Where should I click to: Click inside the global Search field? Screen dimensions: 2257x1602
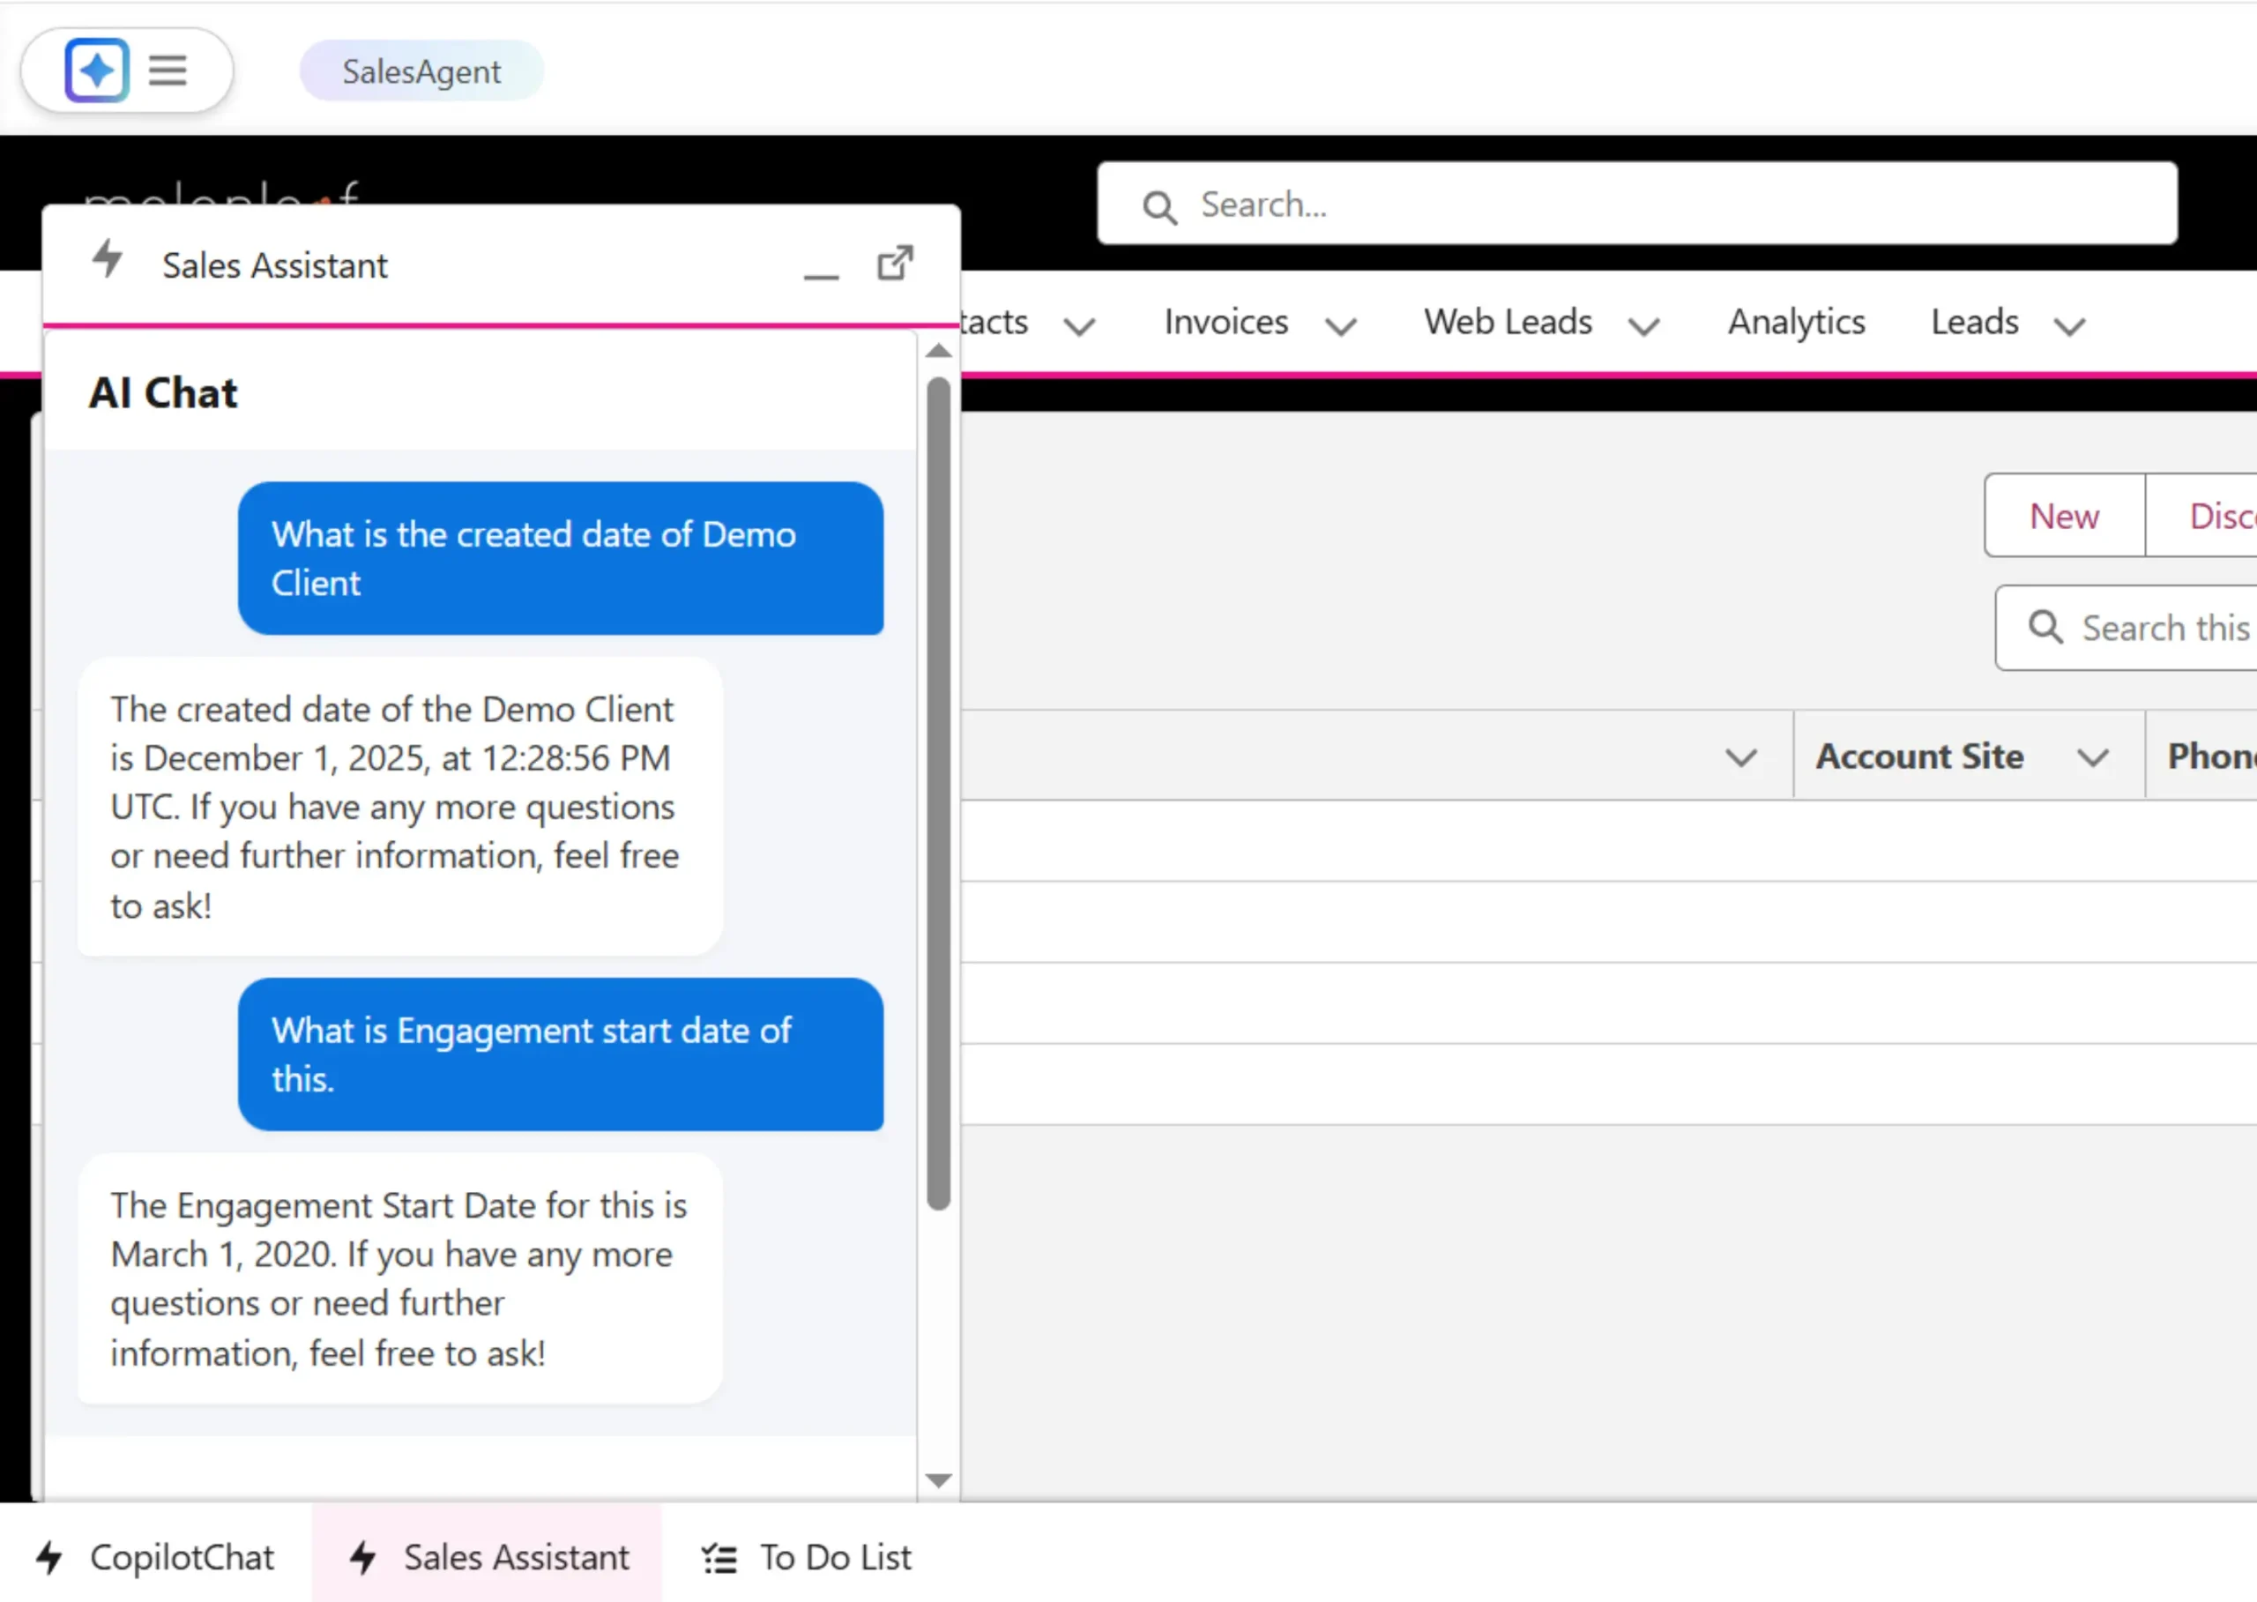pyautogui.click(x=1578, y=205)
